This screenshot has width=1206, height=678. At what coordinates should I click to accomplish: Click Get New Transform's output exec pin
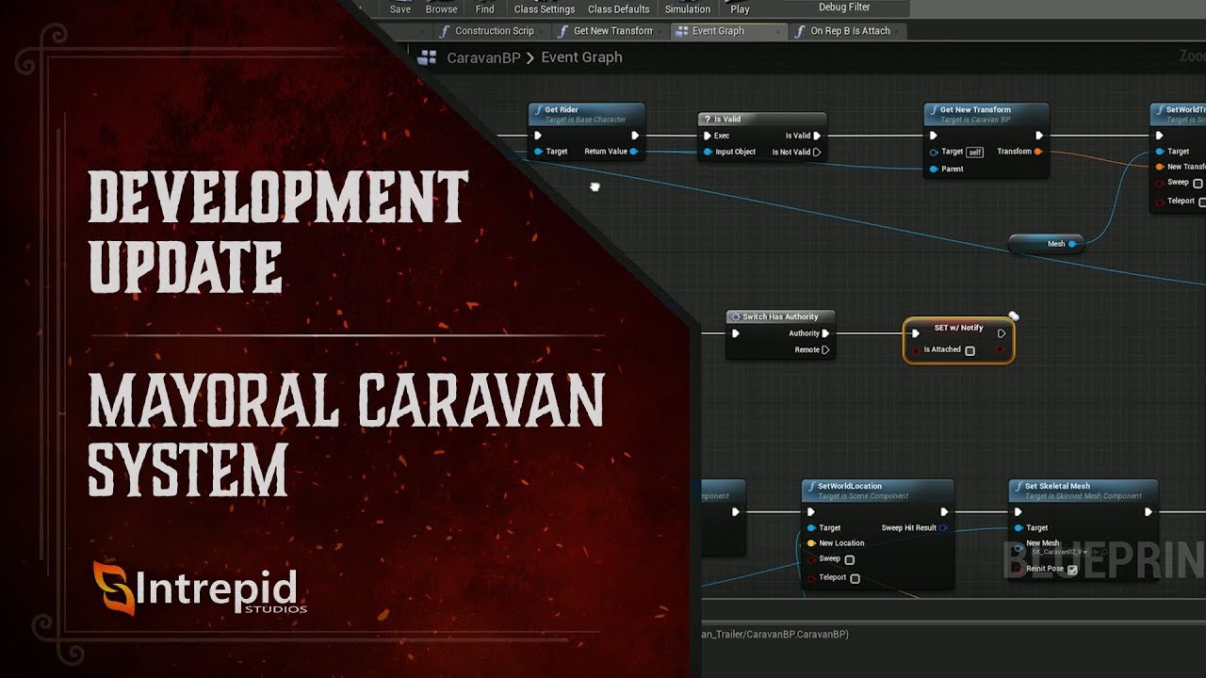tap(1039, 136)
